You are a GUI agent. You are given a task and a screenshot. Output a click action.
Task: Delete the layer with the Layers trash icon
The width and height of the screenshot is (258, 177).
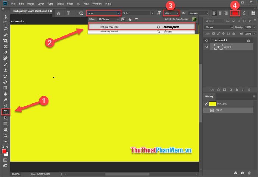[x=250, y=89]
